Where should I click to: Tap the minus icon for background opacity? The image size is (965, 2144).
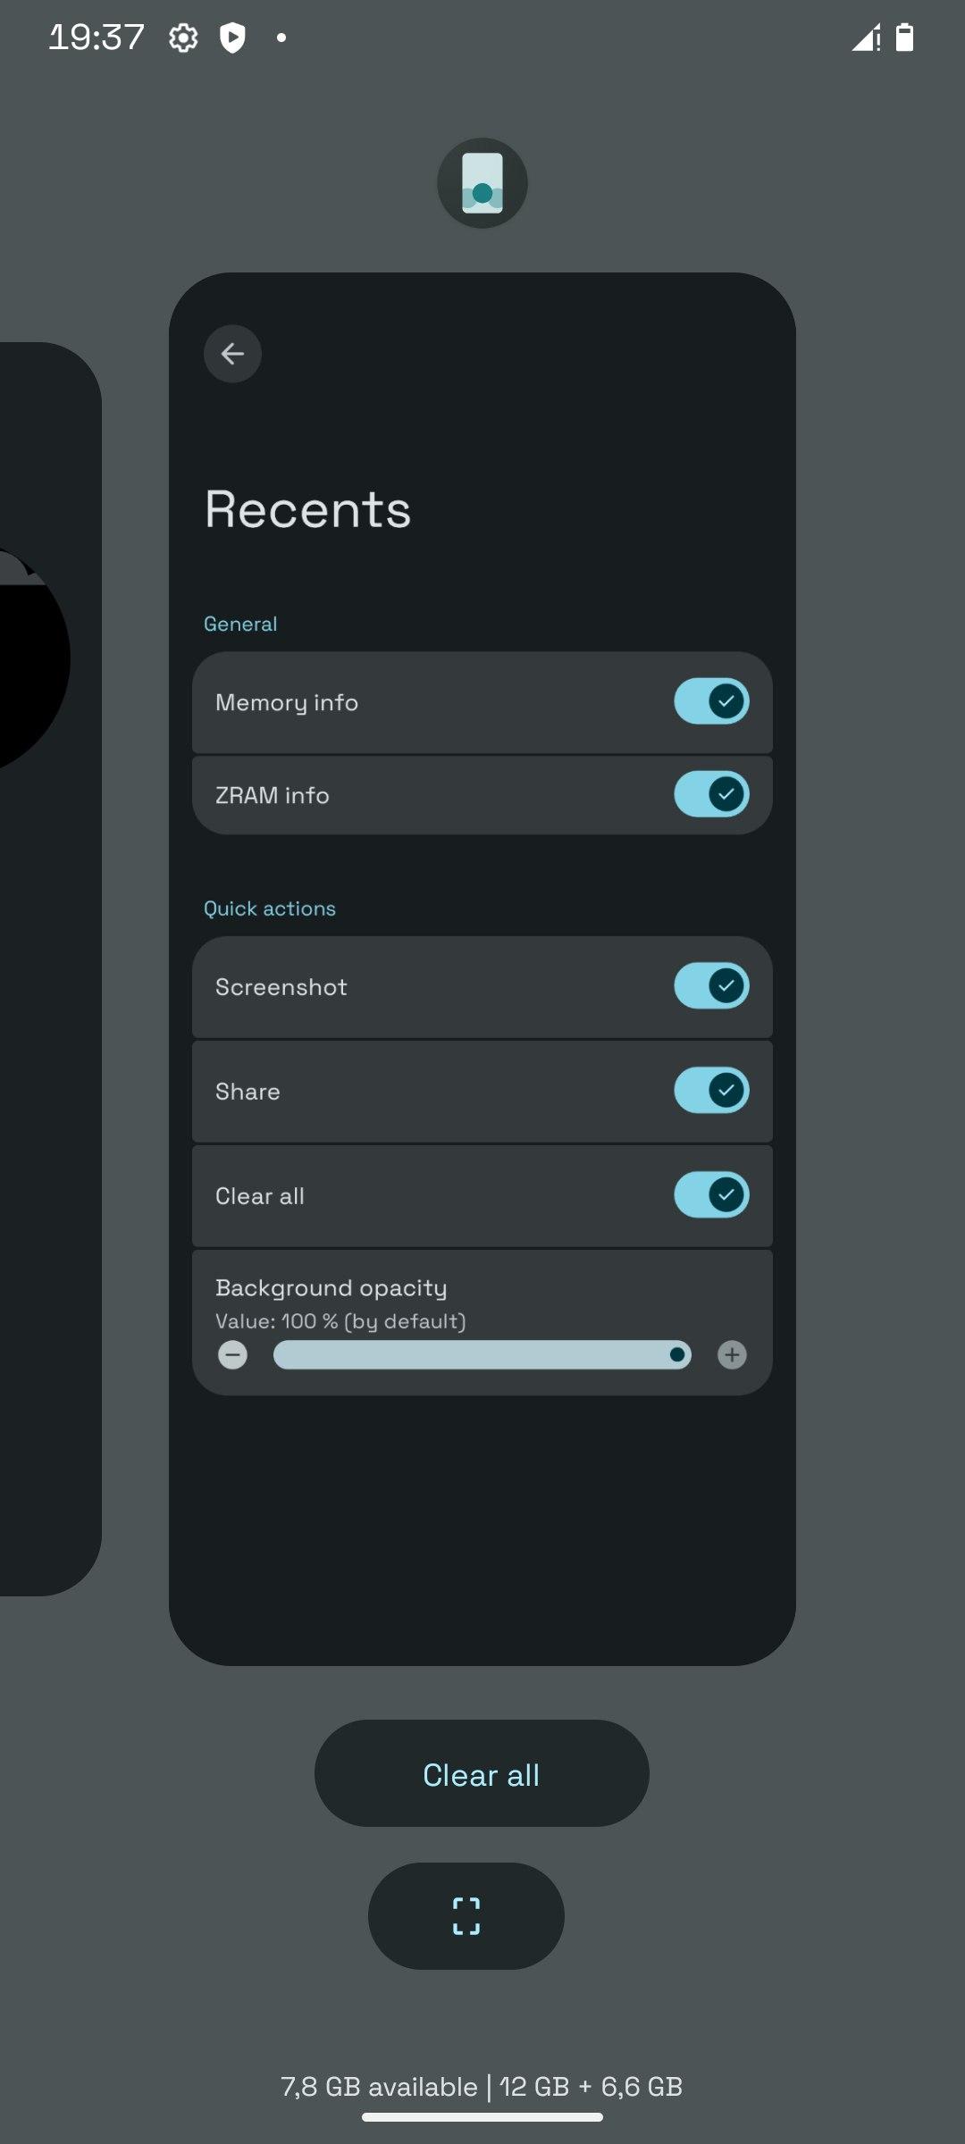pos(233,1355)
